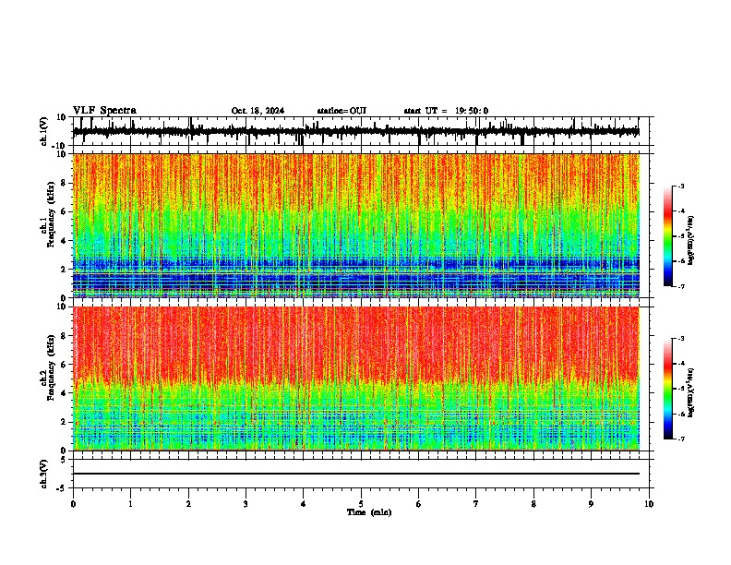Click time axis tick label "5"

click(x=361, y=503)
